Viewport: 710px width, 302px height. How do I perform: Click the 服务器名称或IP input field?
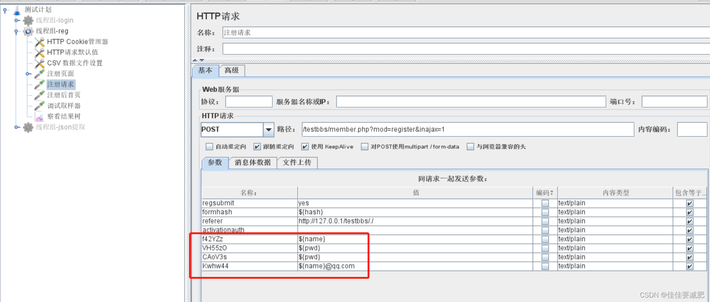coord(471,102)
